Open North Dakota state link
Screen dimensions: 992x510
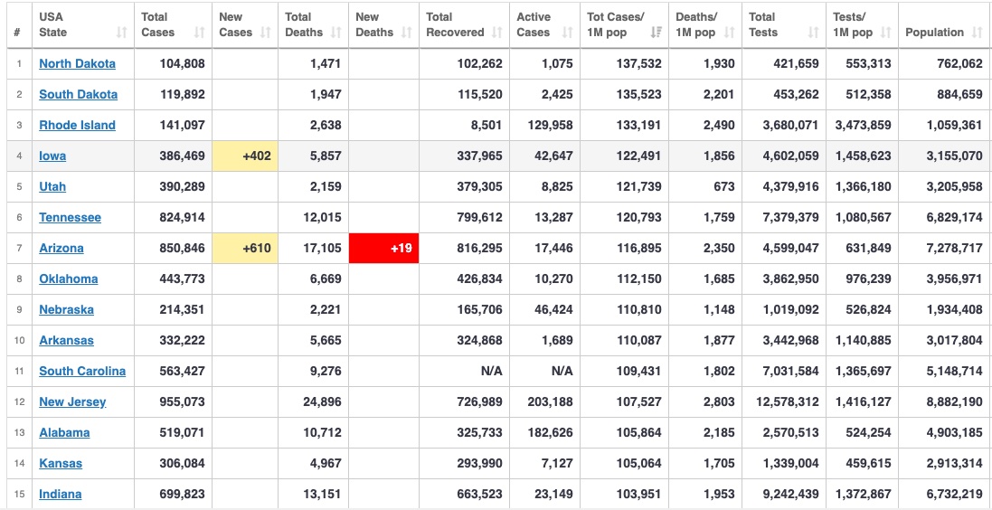click(77, 63)
